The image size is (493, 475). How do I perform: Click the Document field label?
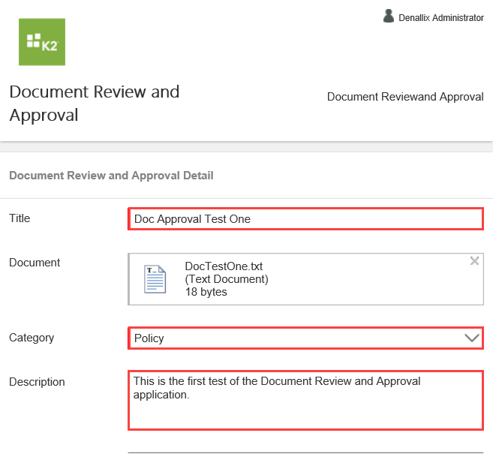(x=35, y=263)
